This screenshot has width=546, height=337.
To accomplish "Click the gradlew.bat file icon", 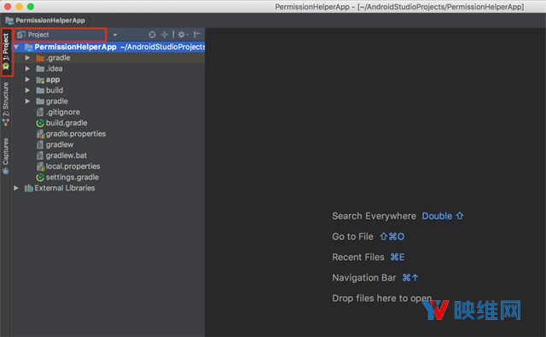I will pyautogui.click(x=40, y=155).
